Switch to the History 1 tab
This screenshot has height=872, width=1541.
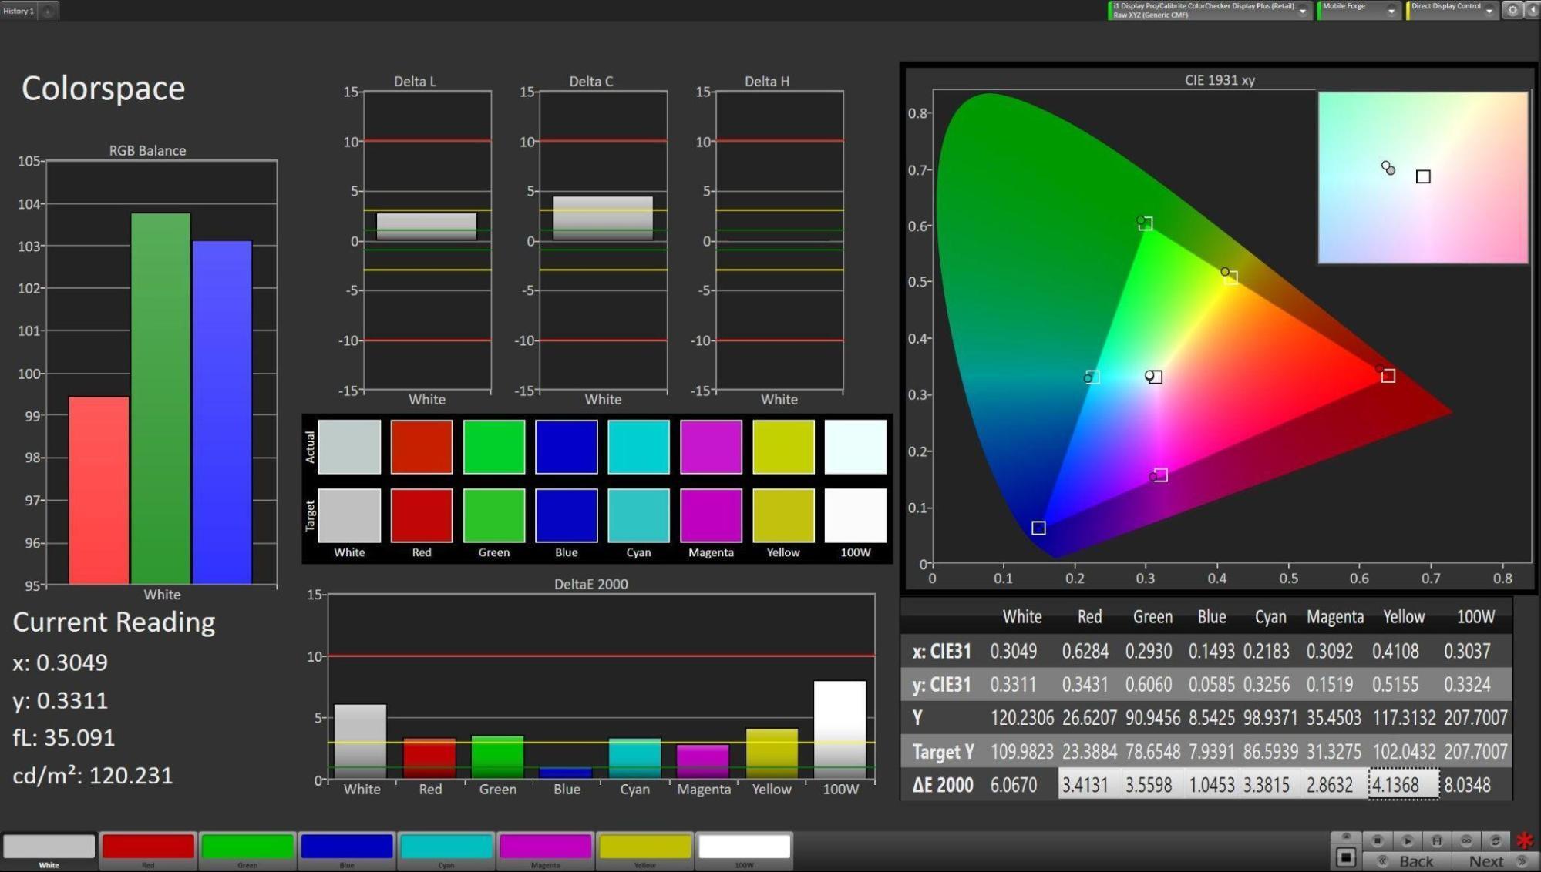[x=19, y=11]
